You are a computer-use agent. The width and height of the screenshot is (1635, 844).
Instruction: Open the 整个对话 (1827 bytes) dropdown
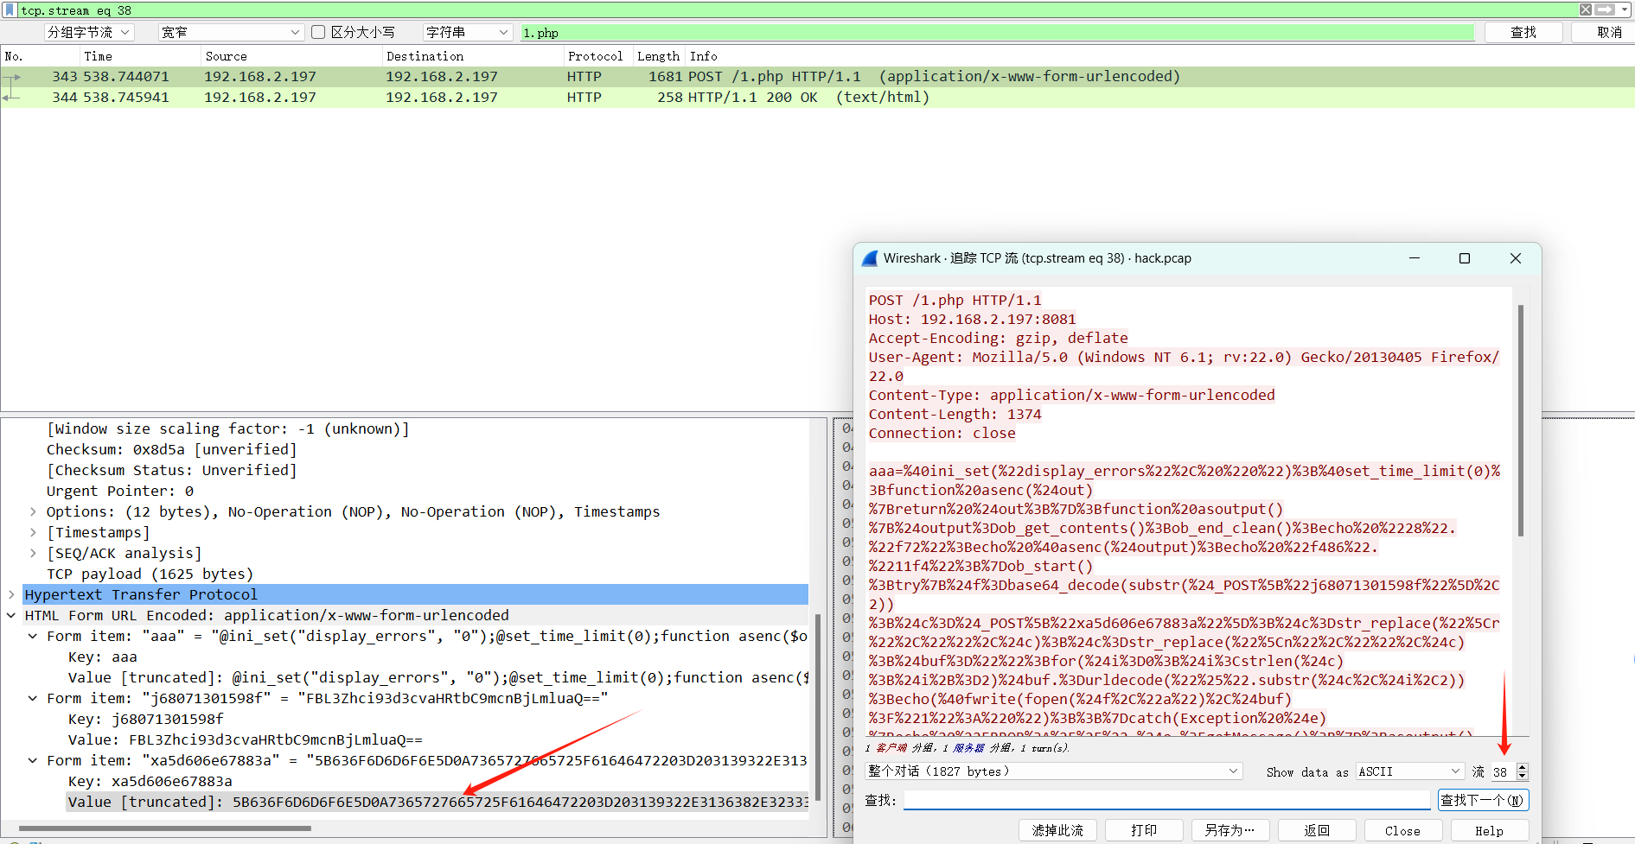[x=1054, y=771]
